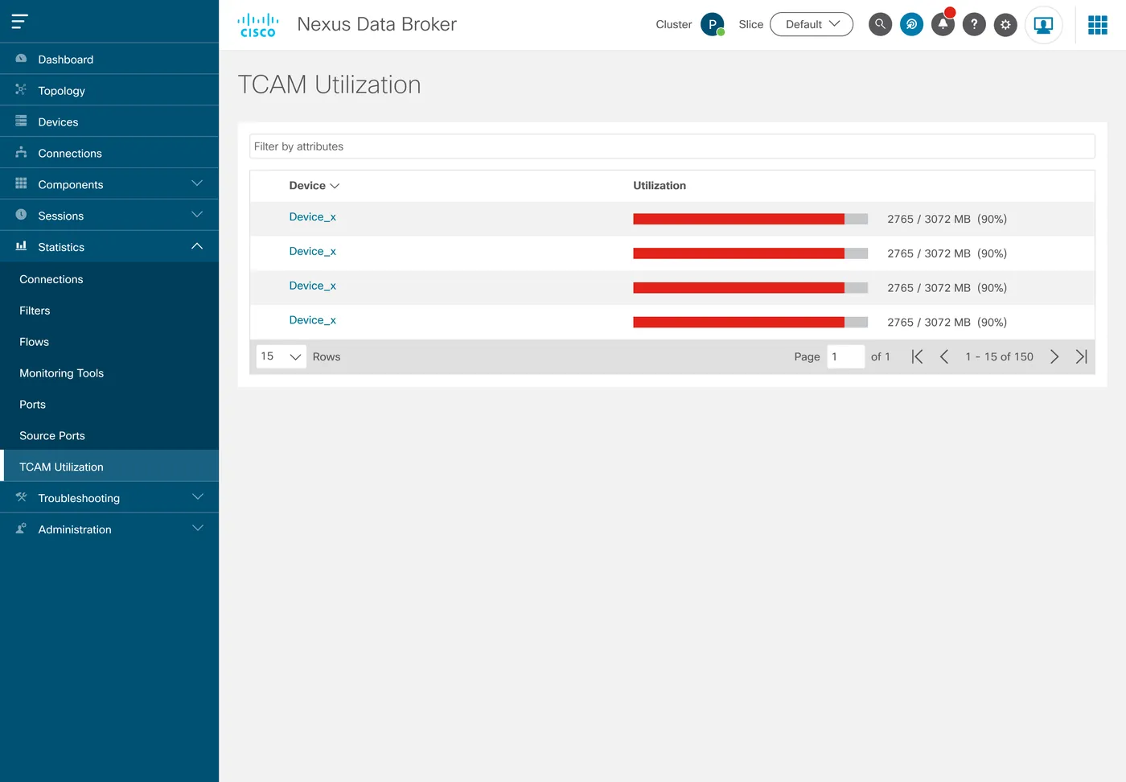Go to first page of table
Viewport: 1126px width, 782px height.
click(917, 356)
